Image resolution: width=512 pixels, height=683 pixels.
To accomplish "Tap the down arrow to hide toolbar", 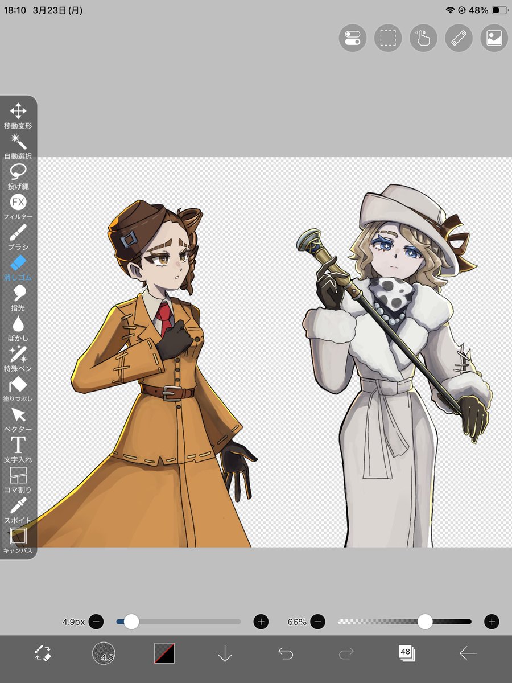I will click(x=225, y=654).
